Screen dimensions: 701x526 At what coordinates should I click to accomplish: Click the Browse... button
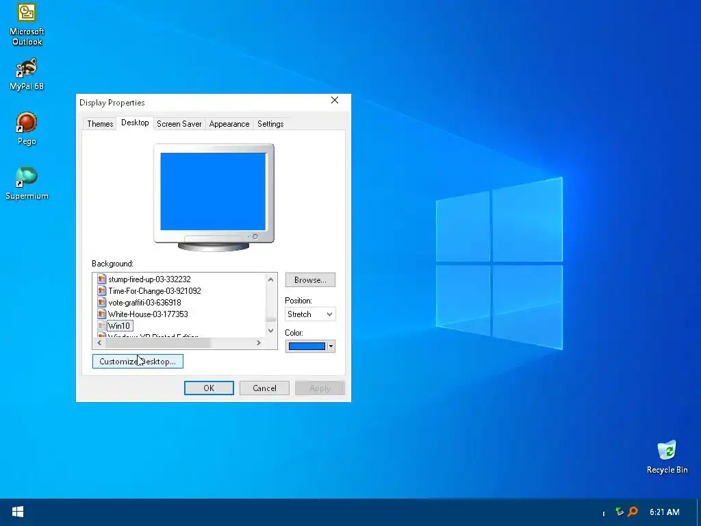pyautogui.click(x=310, y=280)
